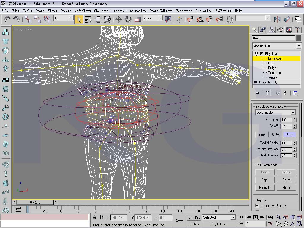The image size is (304, 228).
Task: Toggle the Physique modifier lightbulb
Action: (256, 54)
